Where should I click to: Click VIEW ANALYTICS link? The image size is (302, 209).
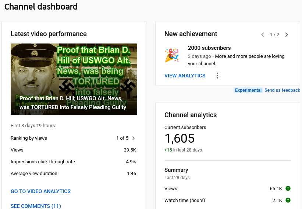pos(185,76)
